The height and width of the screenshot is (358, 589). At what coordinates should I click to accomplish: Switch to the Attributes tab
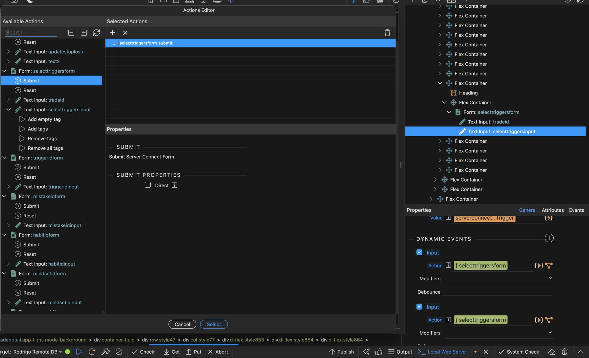point(552,210)
